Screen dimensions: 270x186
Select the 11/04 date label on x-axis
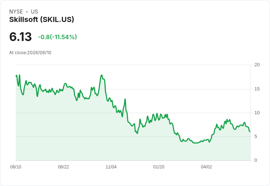tap(111, 167)
